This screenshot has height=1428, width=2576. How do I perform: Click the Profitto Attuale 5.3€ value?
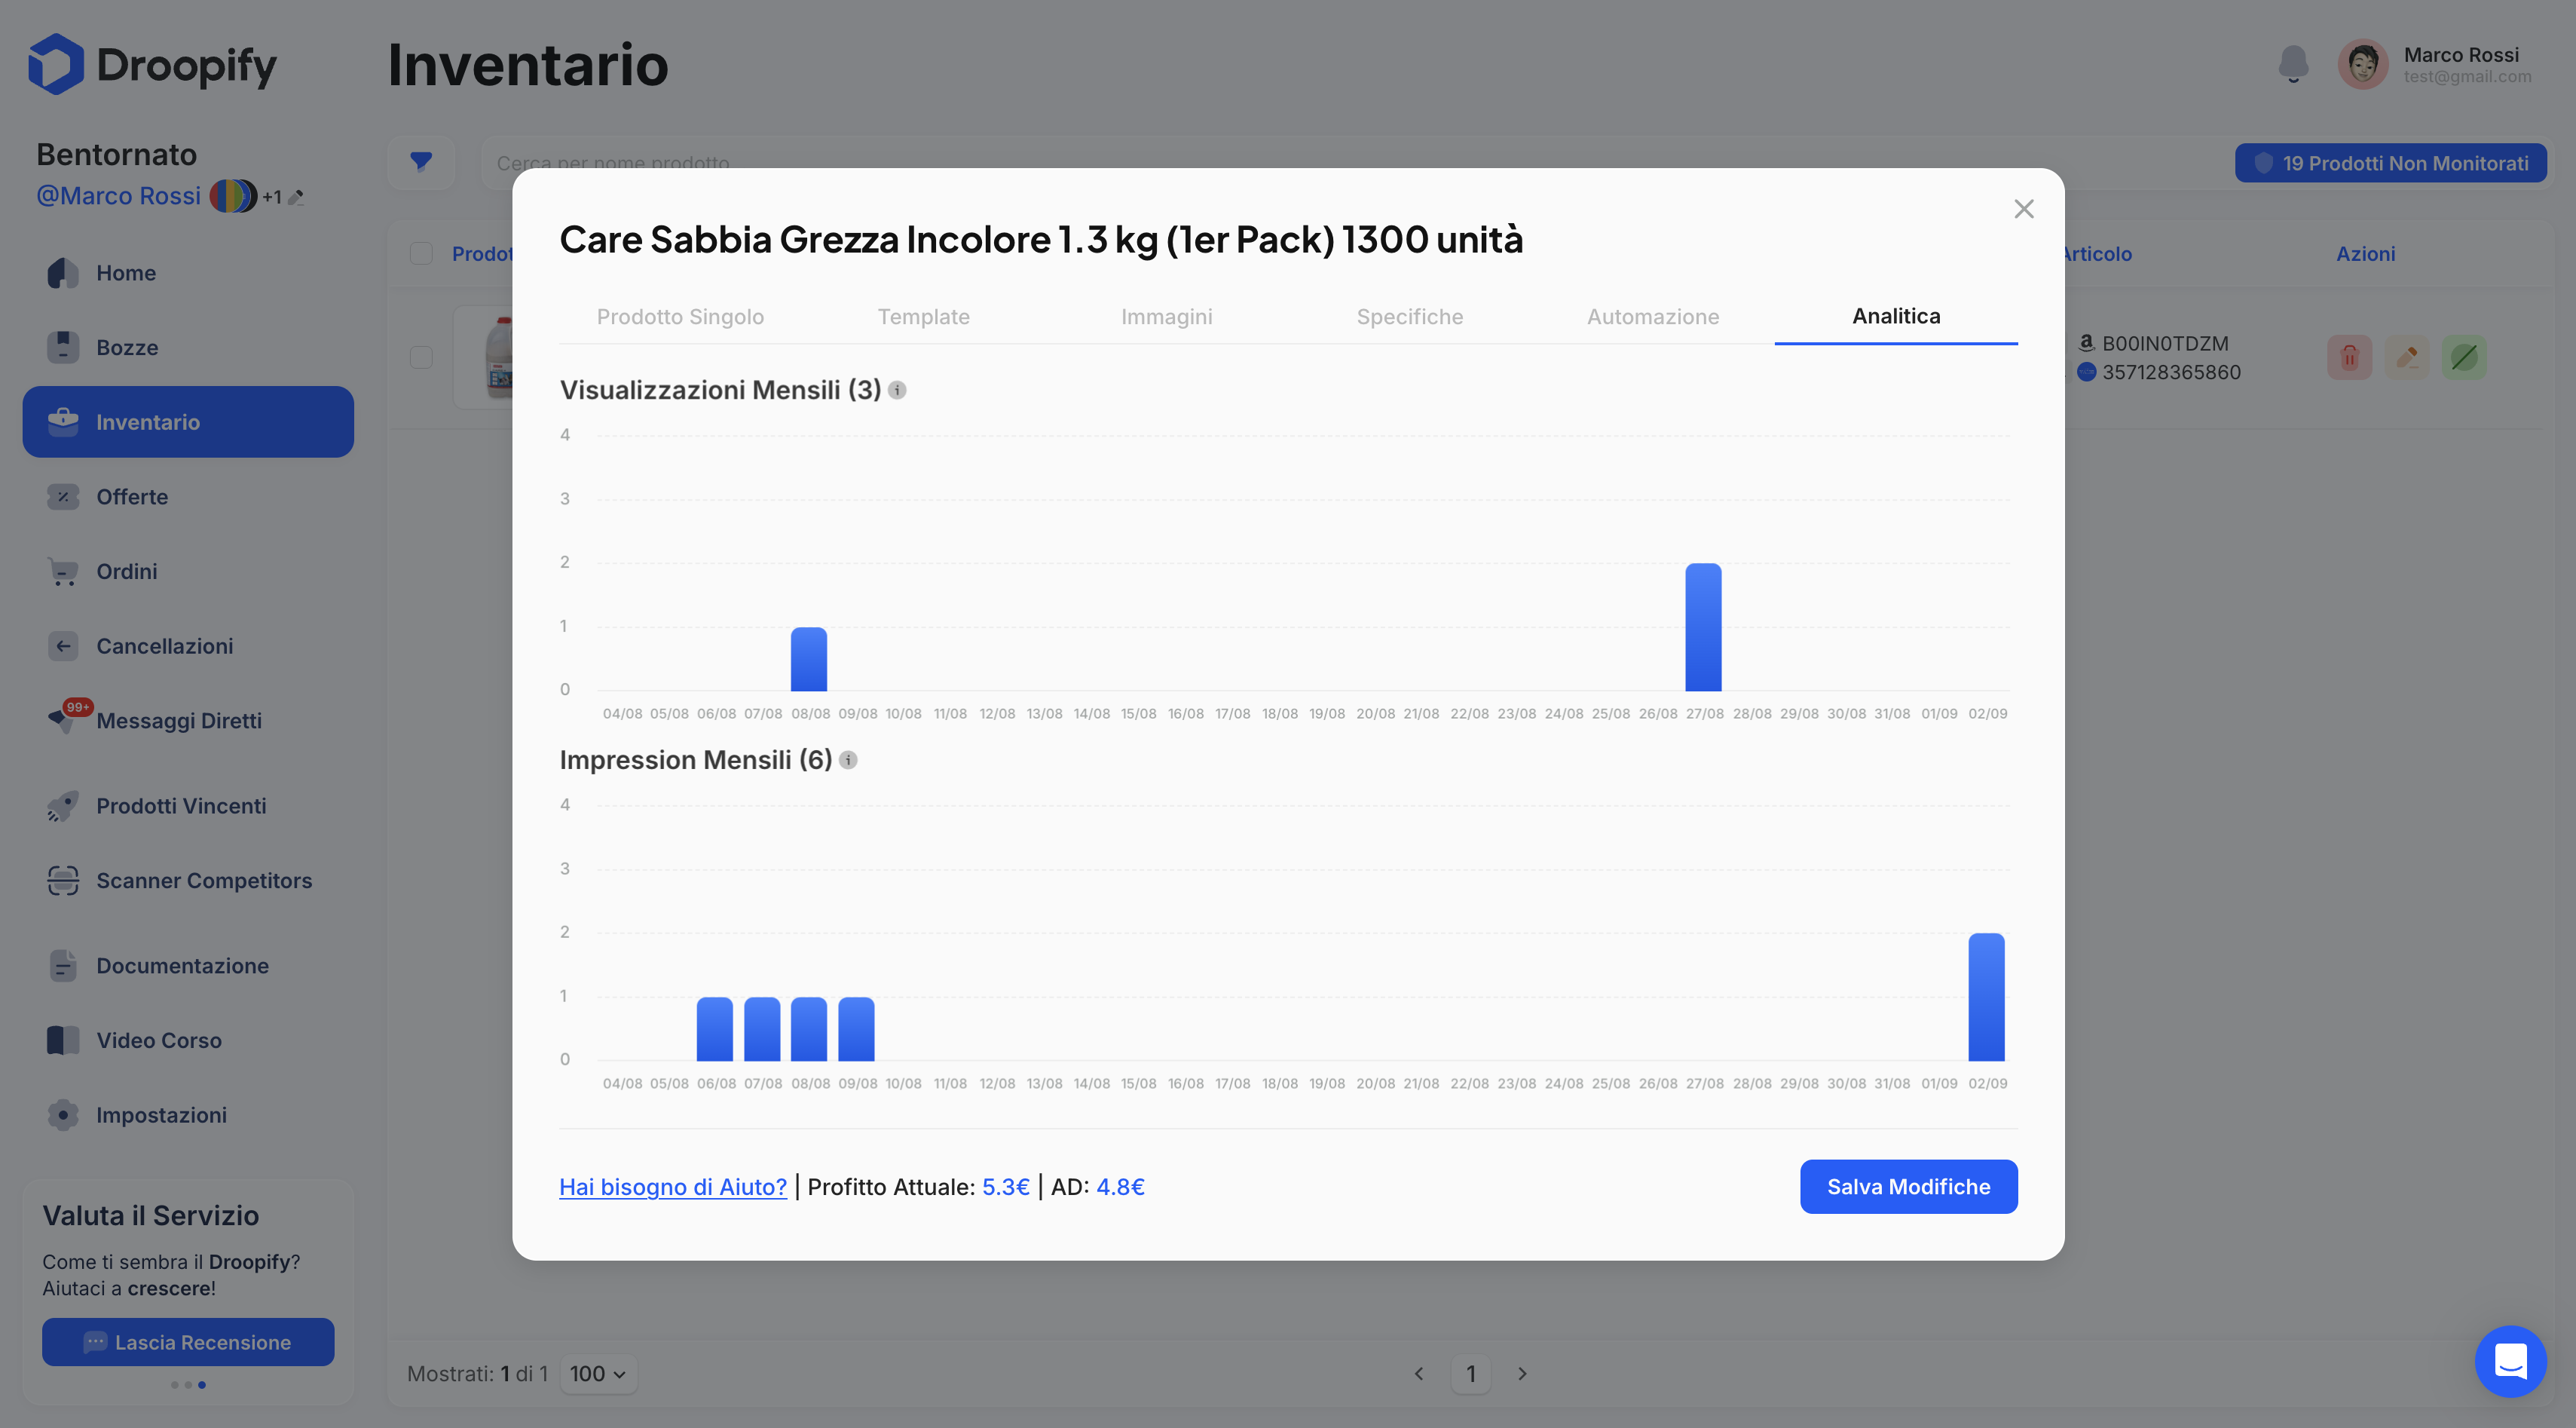click(x=1006, y=1187)
